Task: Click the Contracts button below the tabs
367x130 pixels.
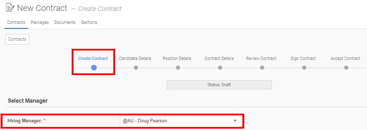Action: (x=17, y=39)
